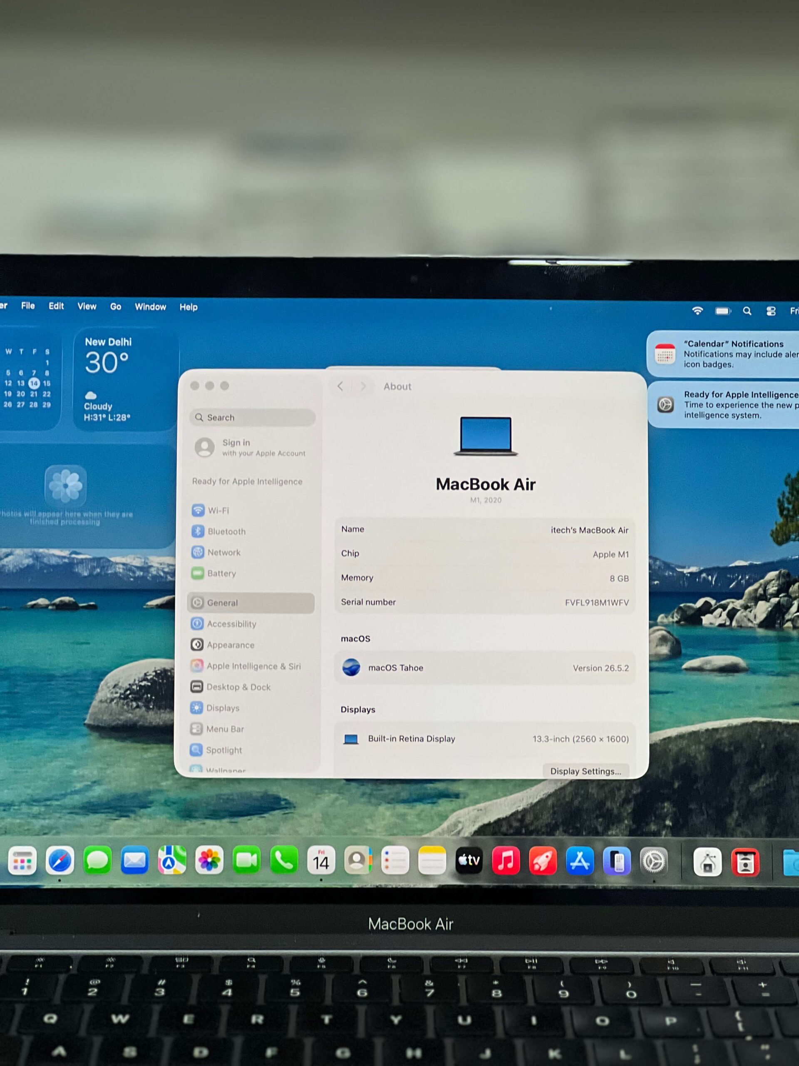Open Launchpad apps from the Dock
The height and width of the screenshot is (1066, 799).
(x=22, y=861)
